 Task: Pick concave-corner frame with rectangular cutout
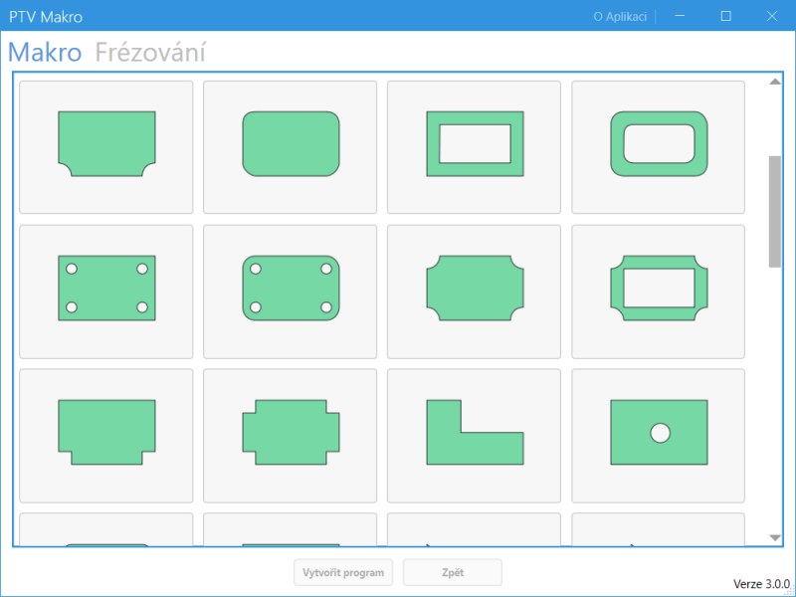[x=658, y=291]
